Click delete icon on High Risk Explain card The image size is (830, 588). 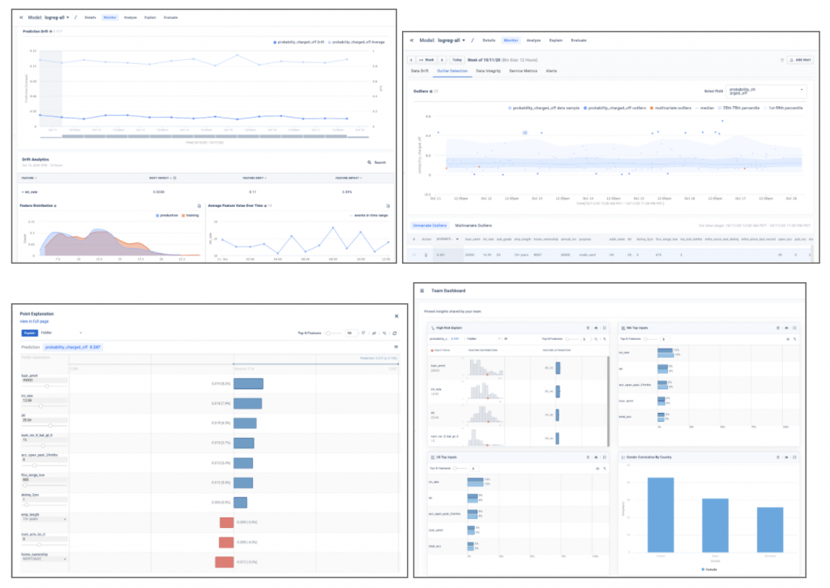[588, 328]
